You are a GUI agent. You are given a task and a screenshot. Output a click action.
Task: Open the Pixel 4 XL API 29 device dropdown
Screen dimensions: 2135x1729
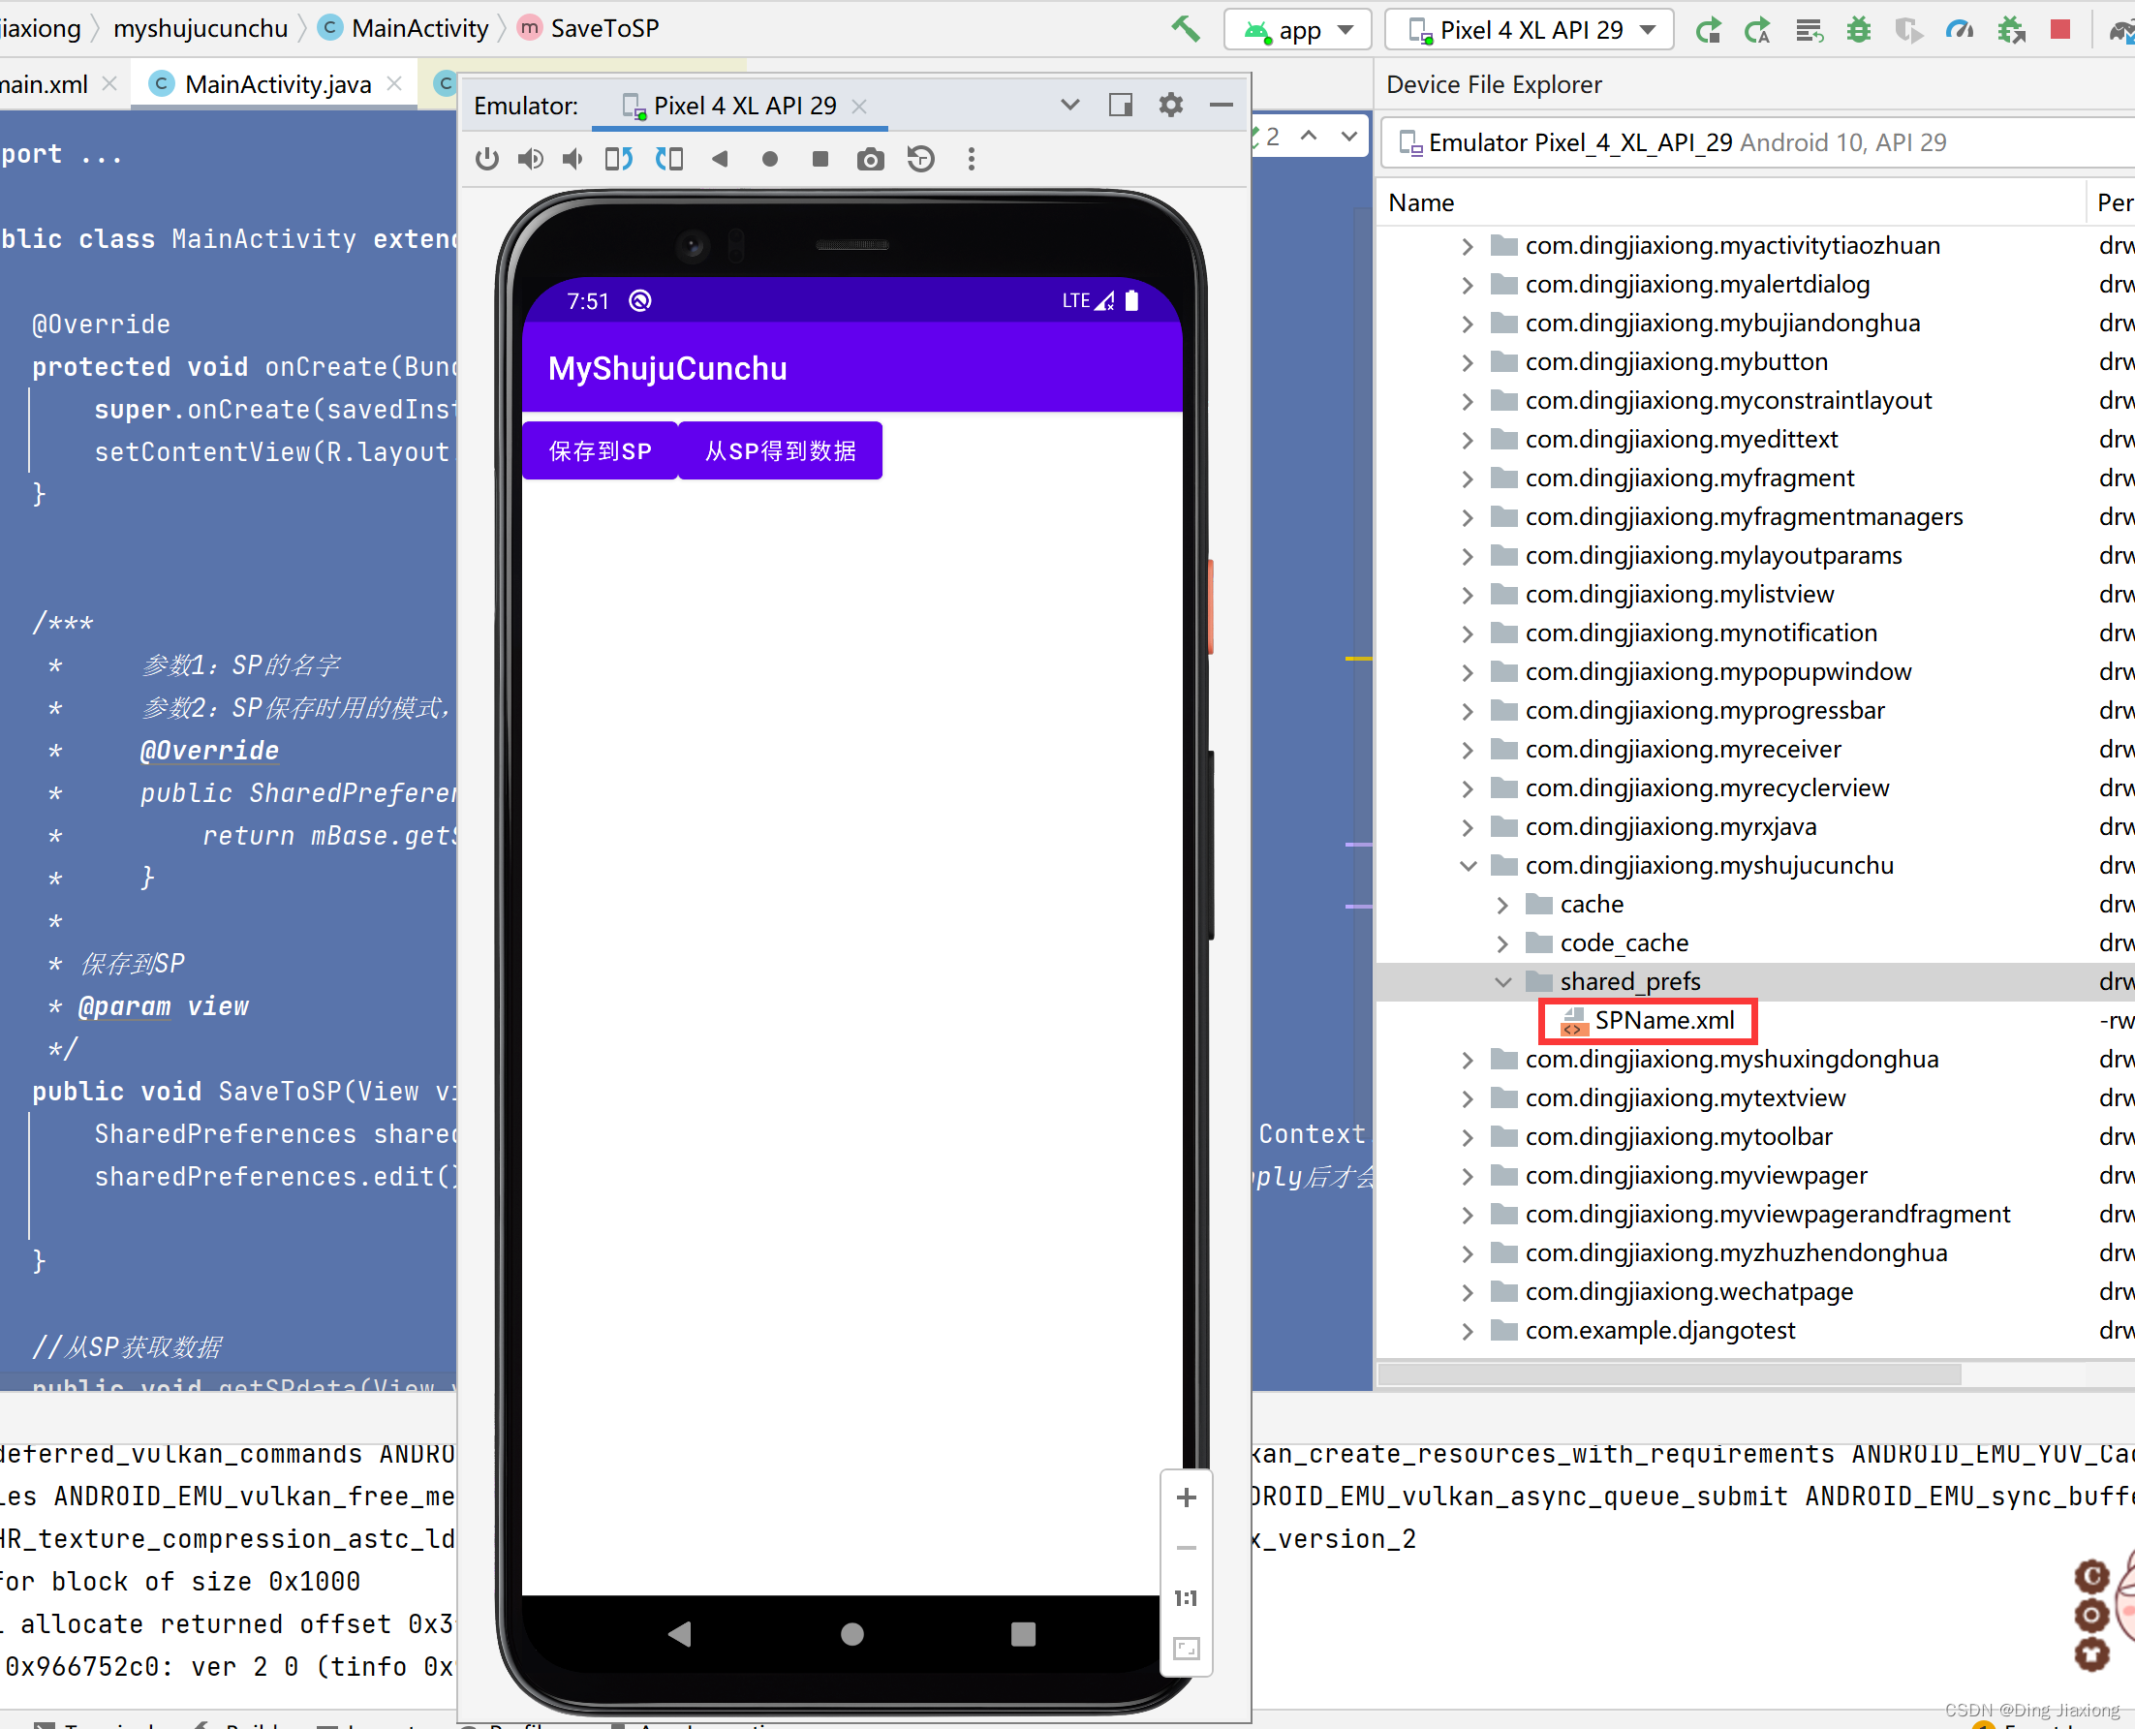coord(1530,30)
